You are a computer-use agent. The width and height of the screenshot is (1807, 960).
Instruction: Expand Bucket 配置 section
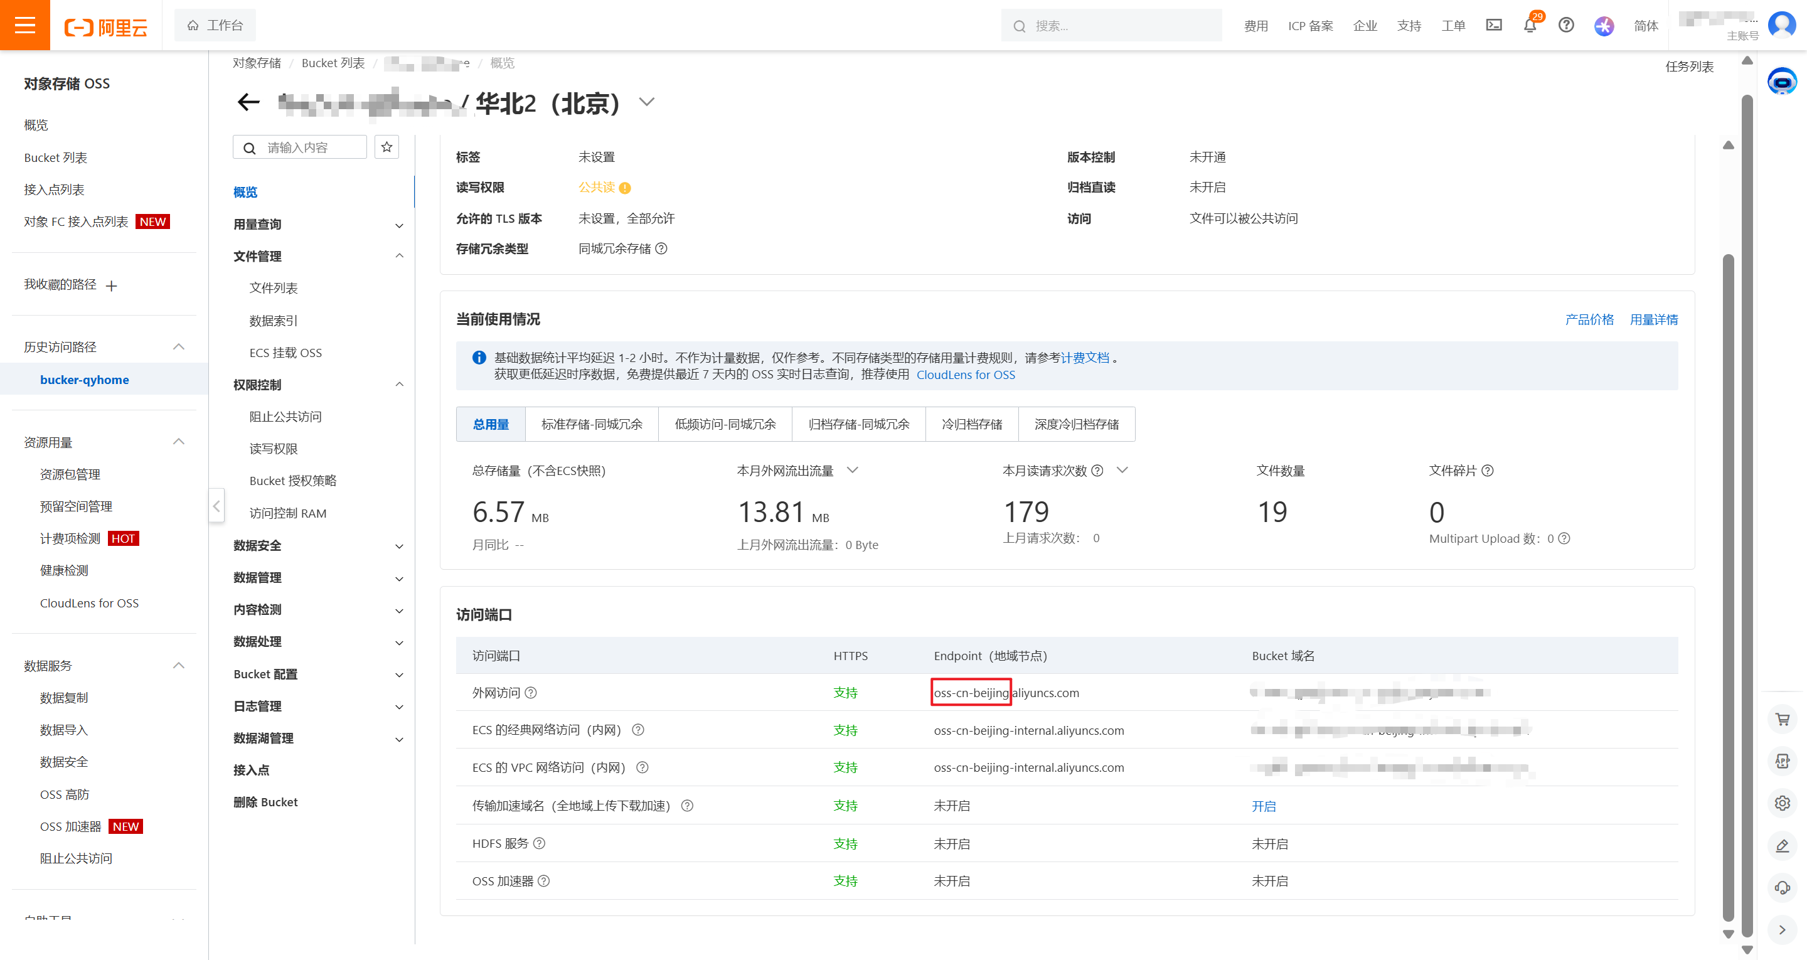[399, 675]
